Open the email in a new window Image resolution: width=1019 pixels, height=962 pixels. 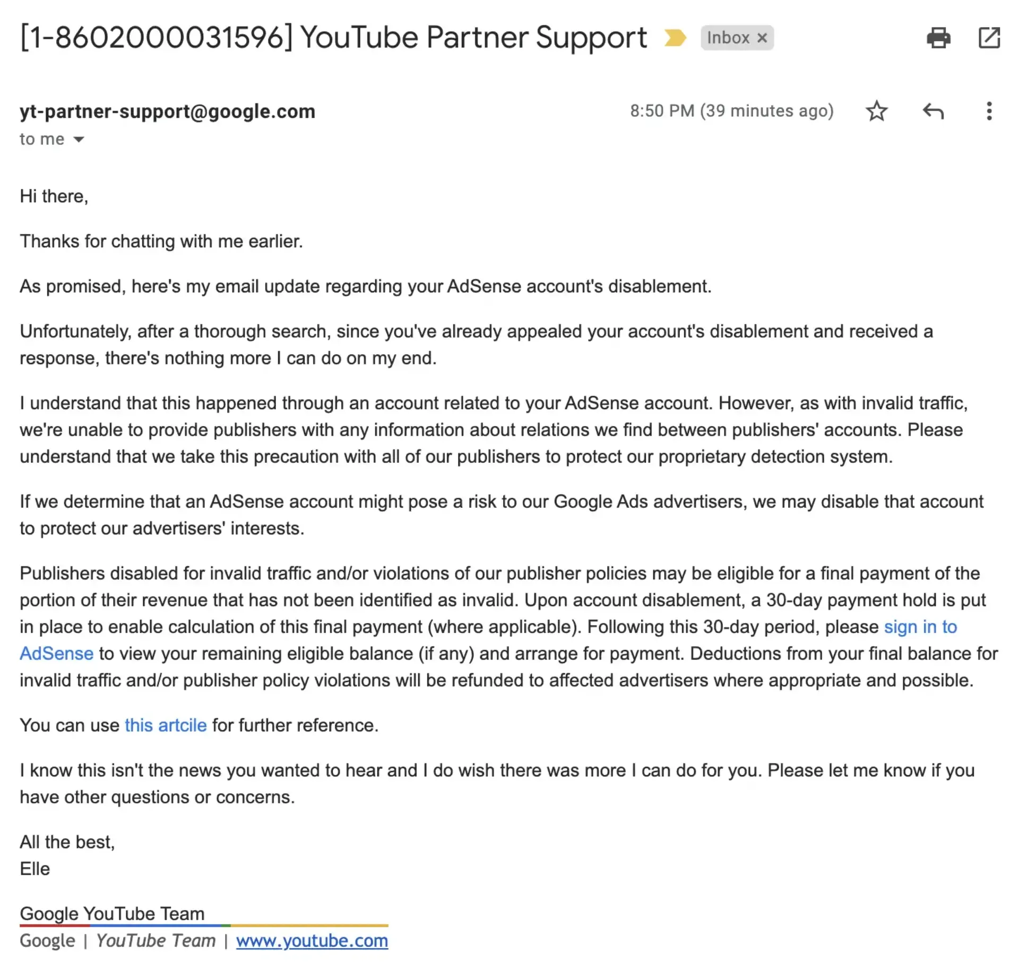(989, 38)
